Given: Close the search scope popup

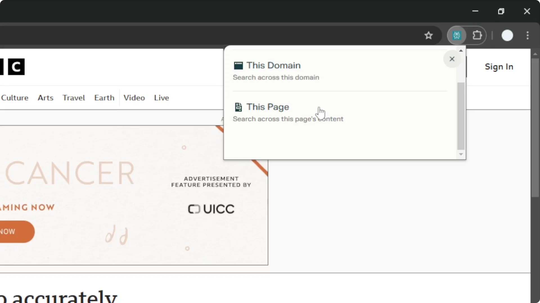Looking at the screenshot, I should click(452, 59).
